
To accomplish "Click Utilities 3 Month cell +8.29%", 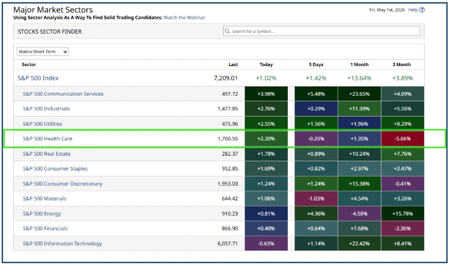I will (x=403, y=124).
